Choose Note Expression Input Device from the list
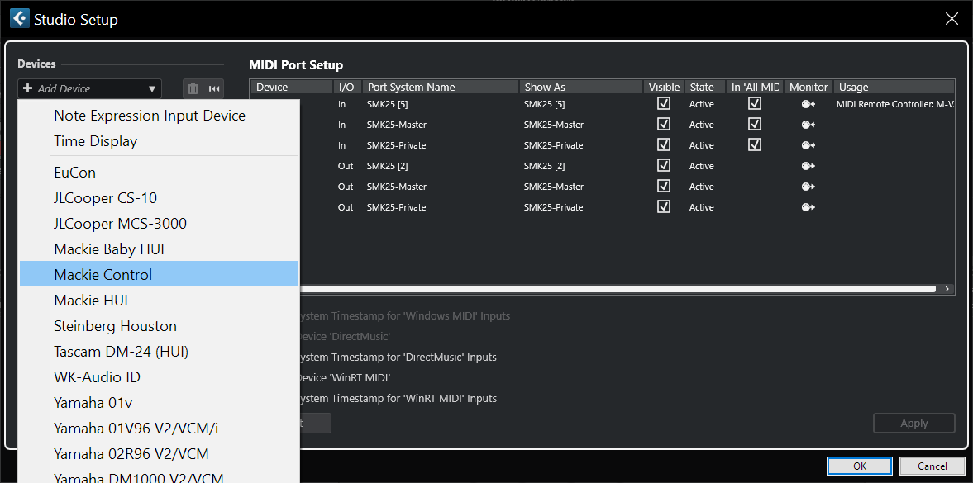The image size is (973, 483). click(x=159, y=116)
